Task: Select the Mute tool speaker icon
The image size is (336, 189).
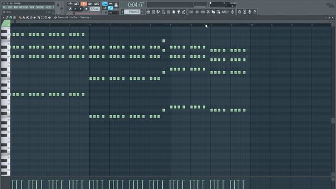Action: [35, 17]
